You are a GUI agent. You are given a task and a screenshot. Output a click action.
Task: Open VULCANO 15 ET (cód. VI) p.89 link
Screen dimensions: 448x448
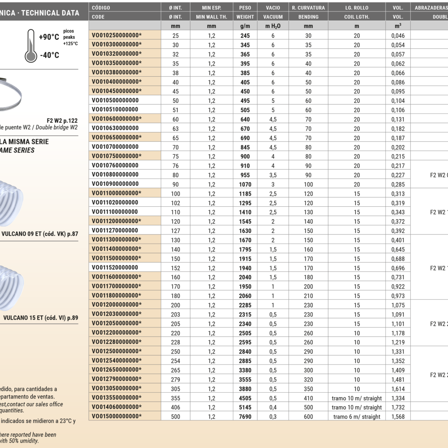(x=40, y=318)
